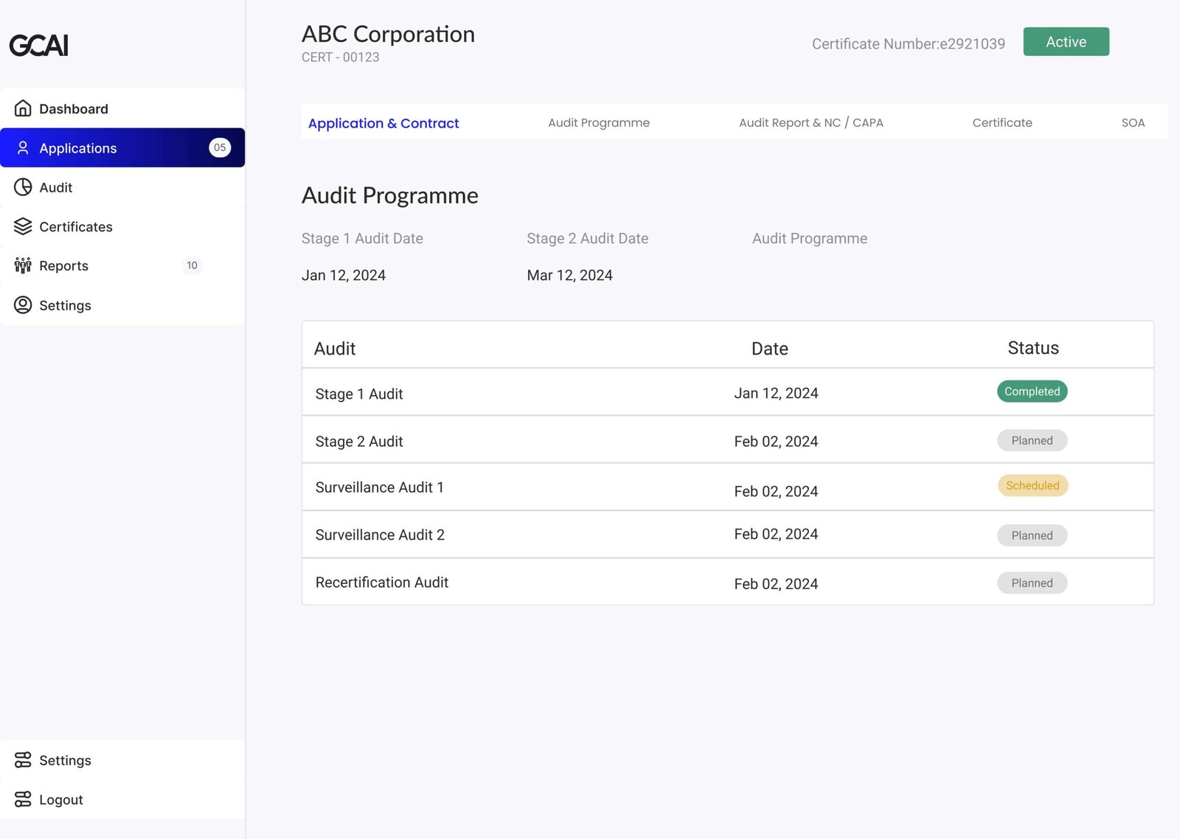Click the Dashboard home icon
The height and width of the screenshot is (839, 1180).
23,108
